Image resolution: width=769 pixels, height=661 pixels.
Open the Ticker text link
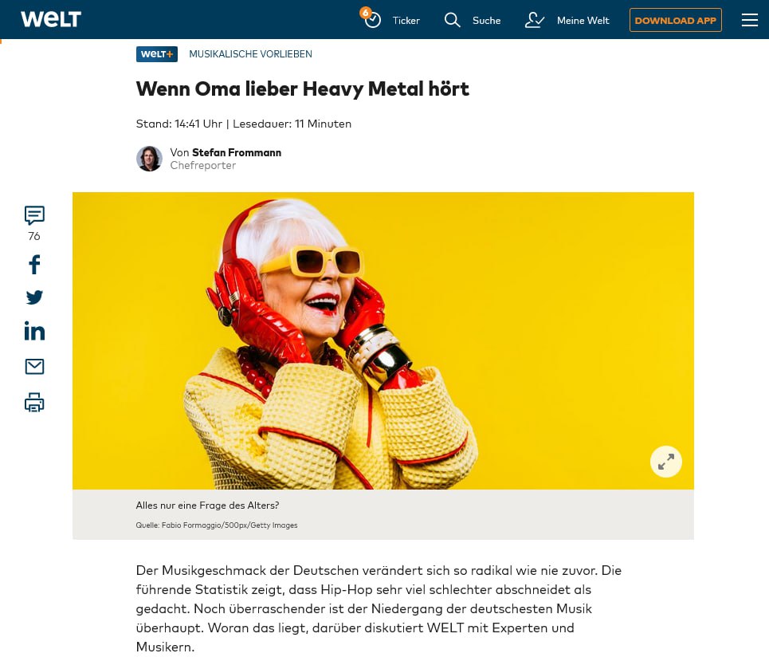pos(406,21)
